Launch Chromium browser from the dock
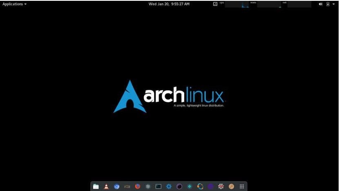This screenshot has height=191, width=339. coord(116,186)
